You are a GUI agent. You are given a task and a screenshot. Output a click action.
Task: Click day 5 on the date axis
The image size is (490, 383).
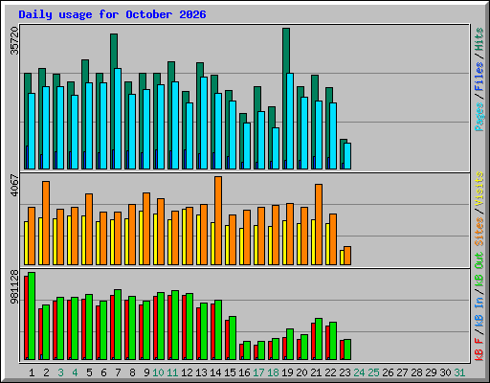pos(89,372)
